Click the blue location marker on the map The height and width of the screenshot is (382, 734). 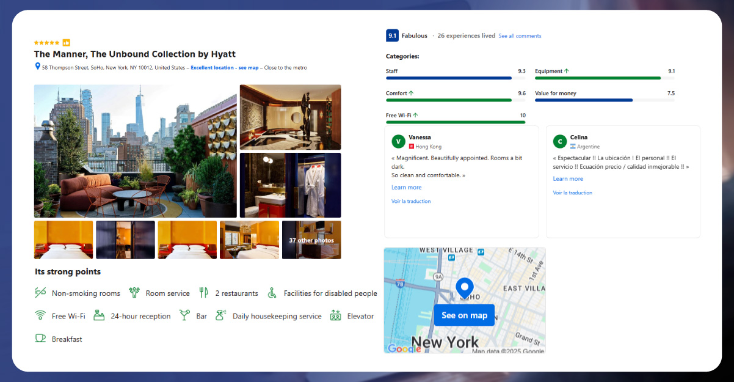(464, 287)
